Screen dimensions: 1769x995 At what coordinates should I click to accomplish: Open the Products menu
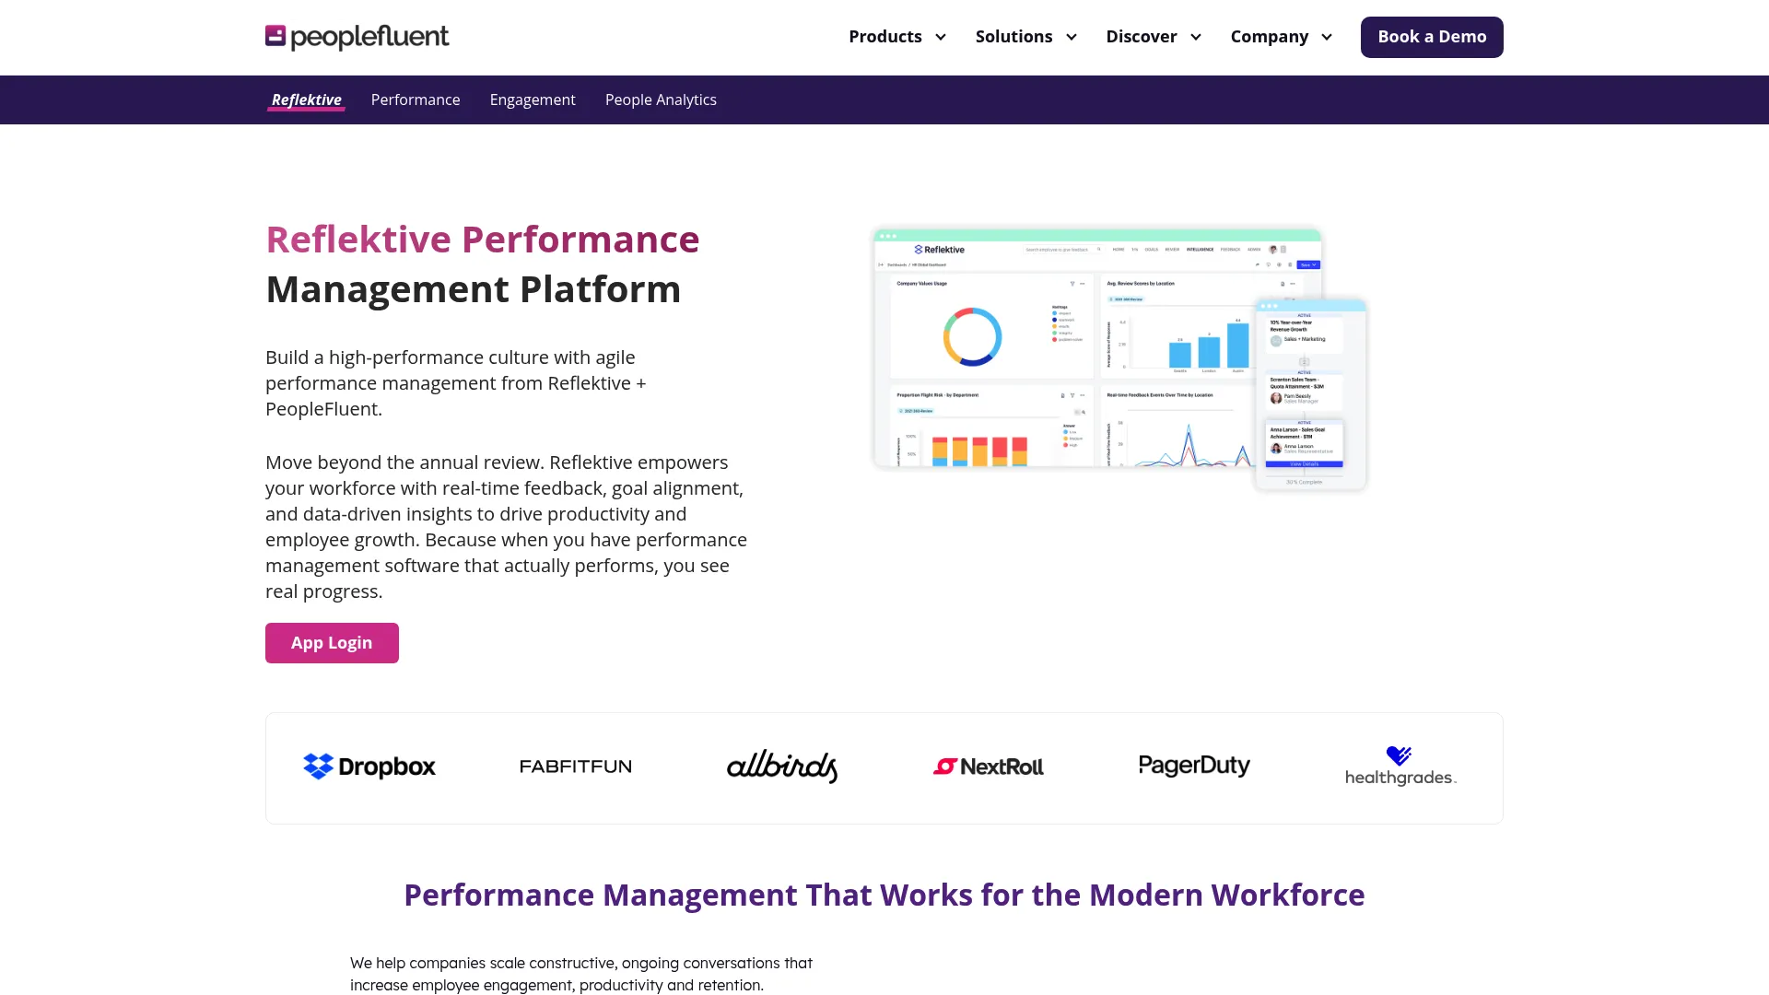click(x=884, y=37)
